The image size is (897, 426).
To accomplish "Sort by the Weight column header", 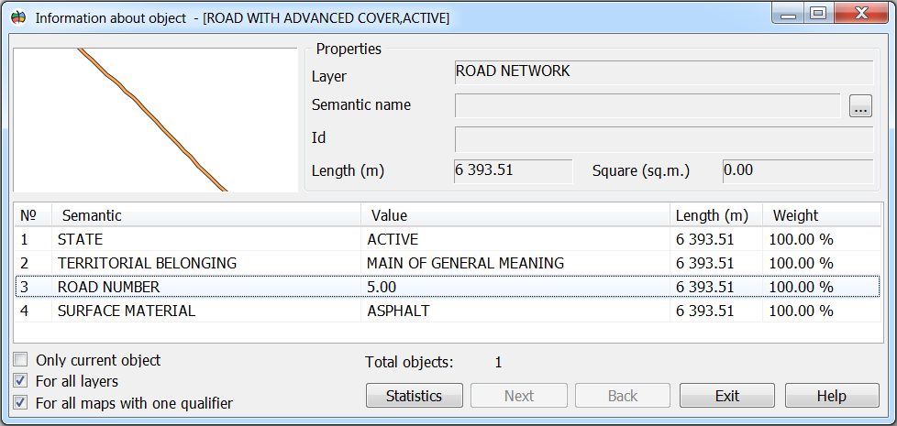I will pos(820,215).
